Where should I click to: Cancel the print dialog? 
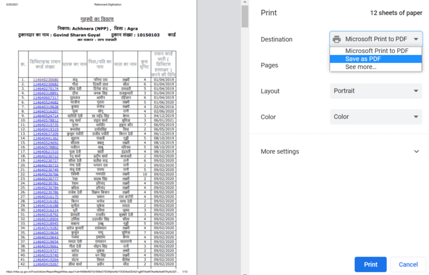[x=408, y=264]
